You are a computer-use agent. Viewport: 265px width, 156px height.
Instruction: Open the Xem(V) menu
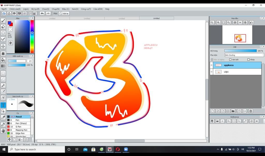(75, 9)
